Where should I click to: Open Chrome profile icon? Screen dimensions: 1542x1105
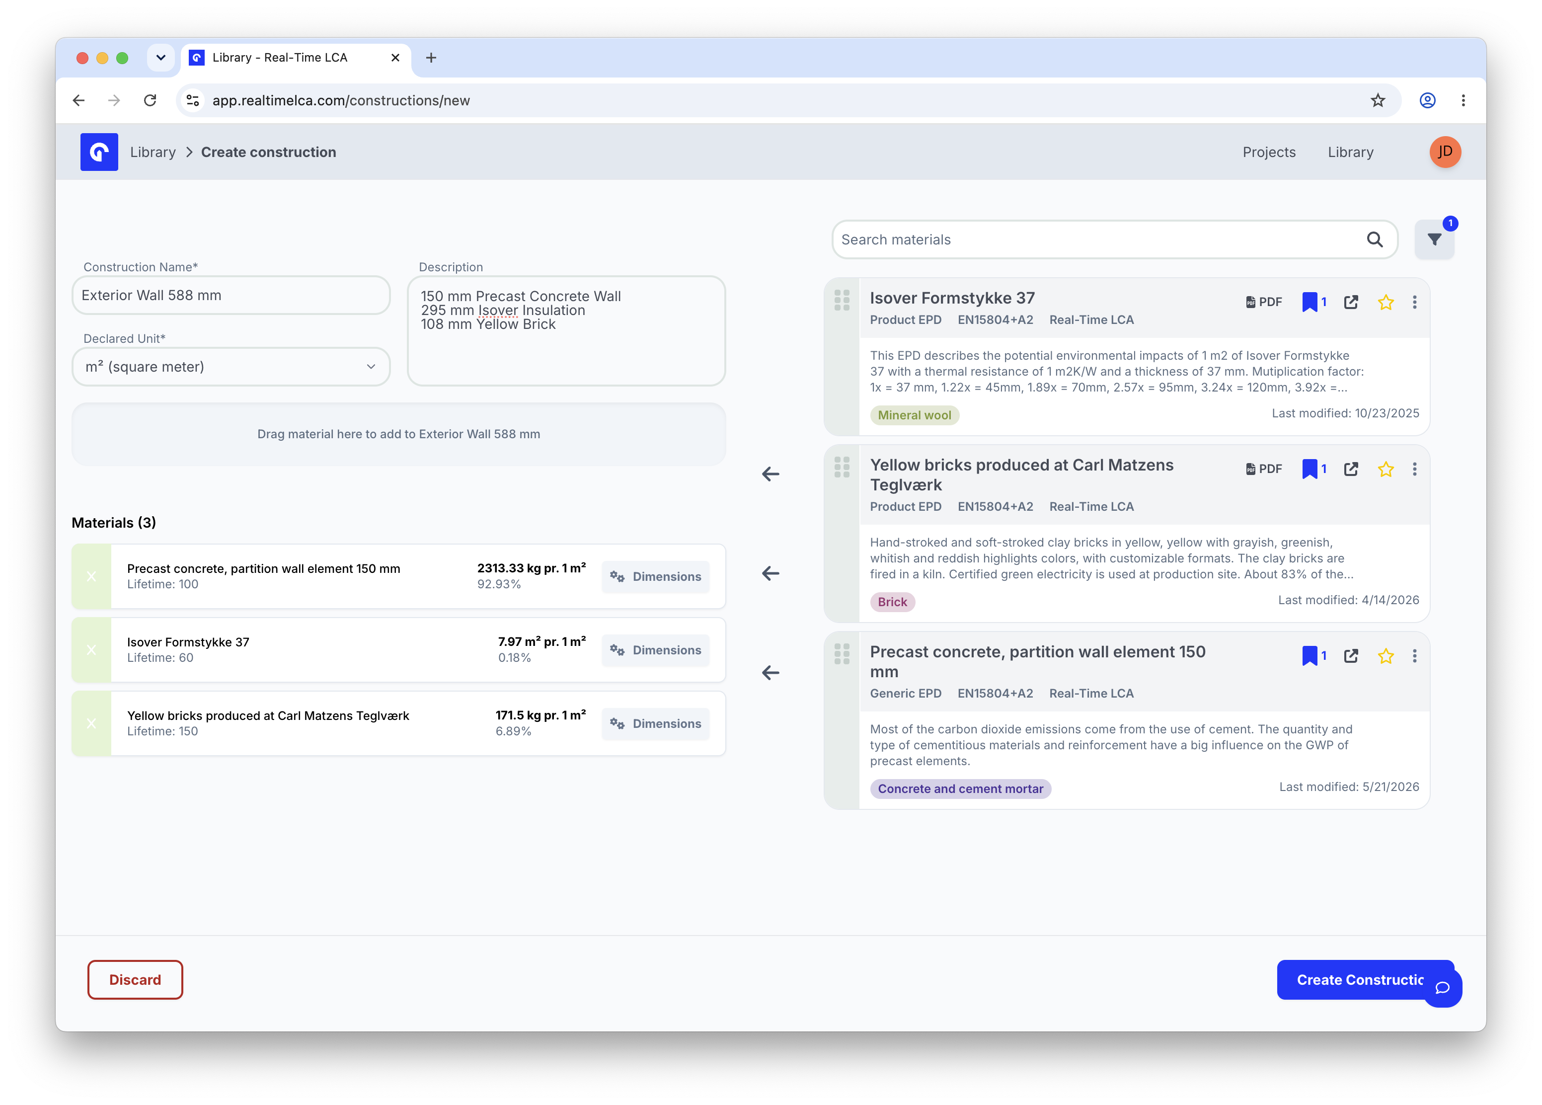[1427, 101]
